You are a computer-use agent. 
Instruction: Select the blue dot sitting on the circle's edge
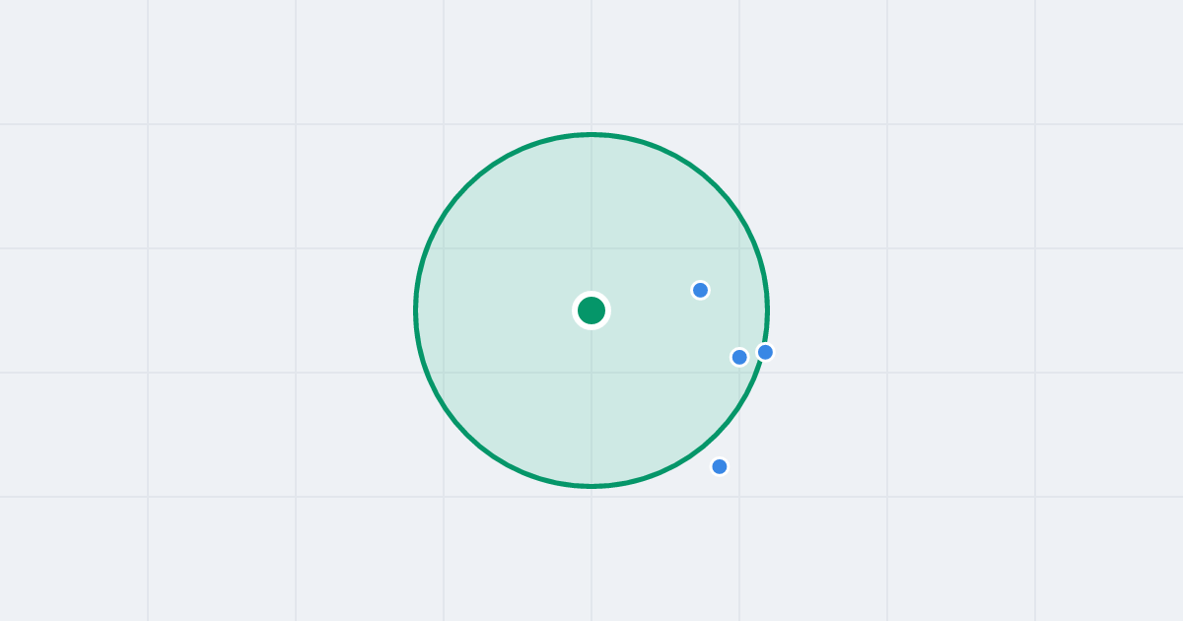coord(765,352)
